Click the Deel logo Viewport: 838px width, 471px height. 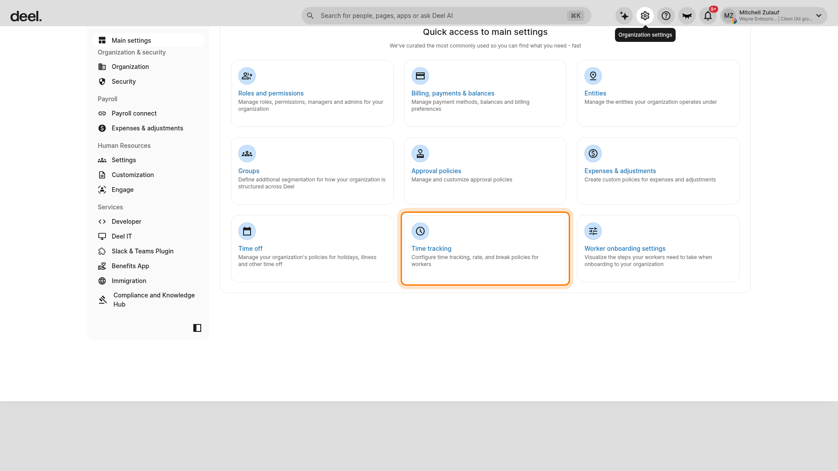[26, 17]
